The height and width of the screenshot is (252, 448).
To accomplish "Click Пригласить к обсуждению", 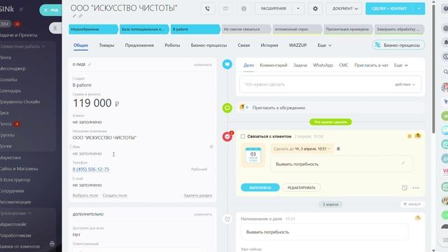I will click(279, 108).
